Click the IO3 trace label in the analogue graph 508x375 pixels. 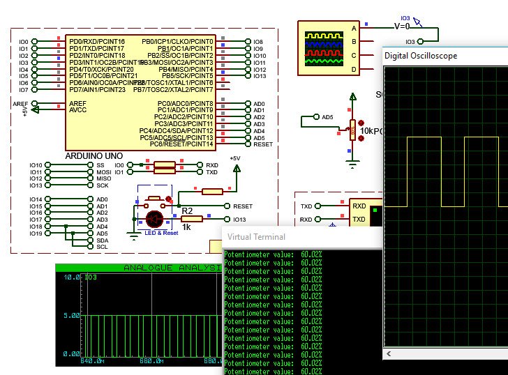point(91,277)
